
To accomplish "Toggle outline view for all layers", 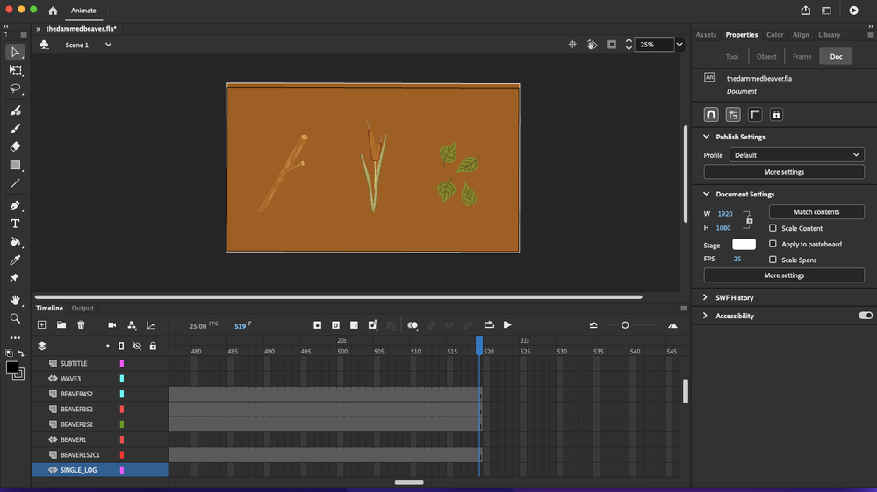I will point(121,346).
